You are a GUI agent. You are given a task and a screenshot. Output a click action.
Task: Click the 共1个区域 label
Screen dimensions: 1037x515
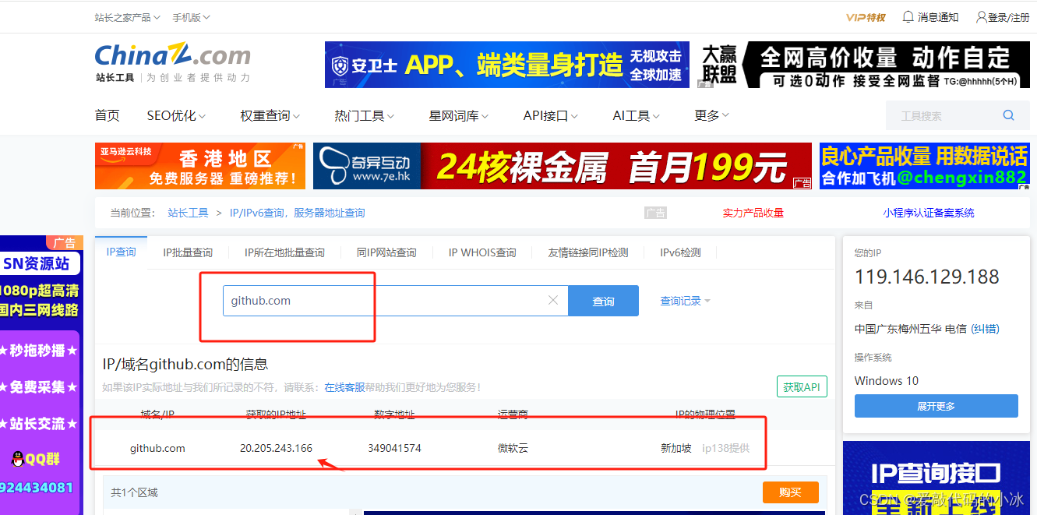(134, 492)
